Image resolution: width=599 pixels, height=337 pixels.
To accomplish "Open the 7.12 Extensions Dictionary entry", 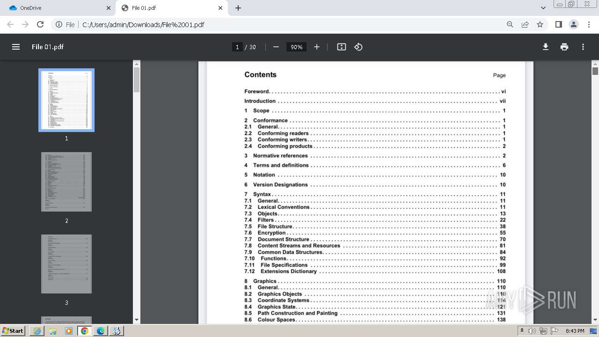I will [375, 271].
